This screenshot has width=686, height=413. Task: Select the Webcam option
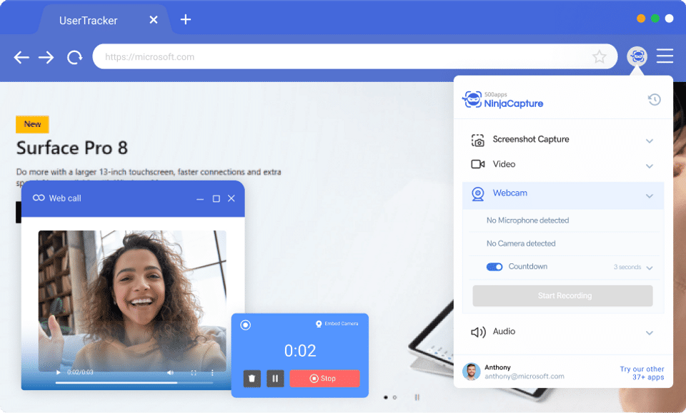click(509, 193)
